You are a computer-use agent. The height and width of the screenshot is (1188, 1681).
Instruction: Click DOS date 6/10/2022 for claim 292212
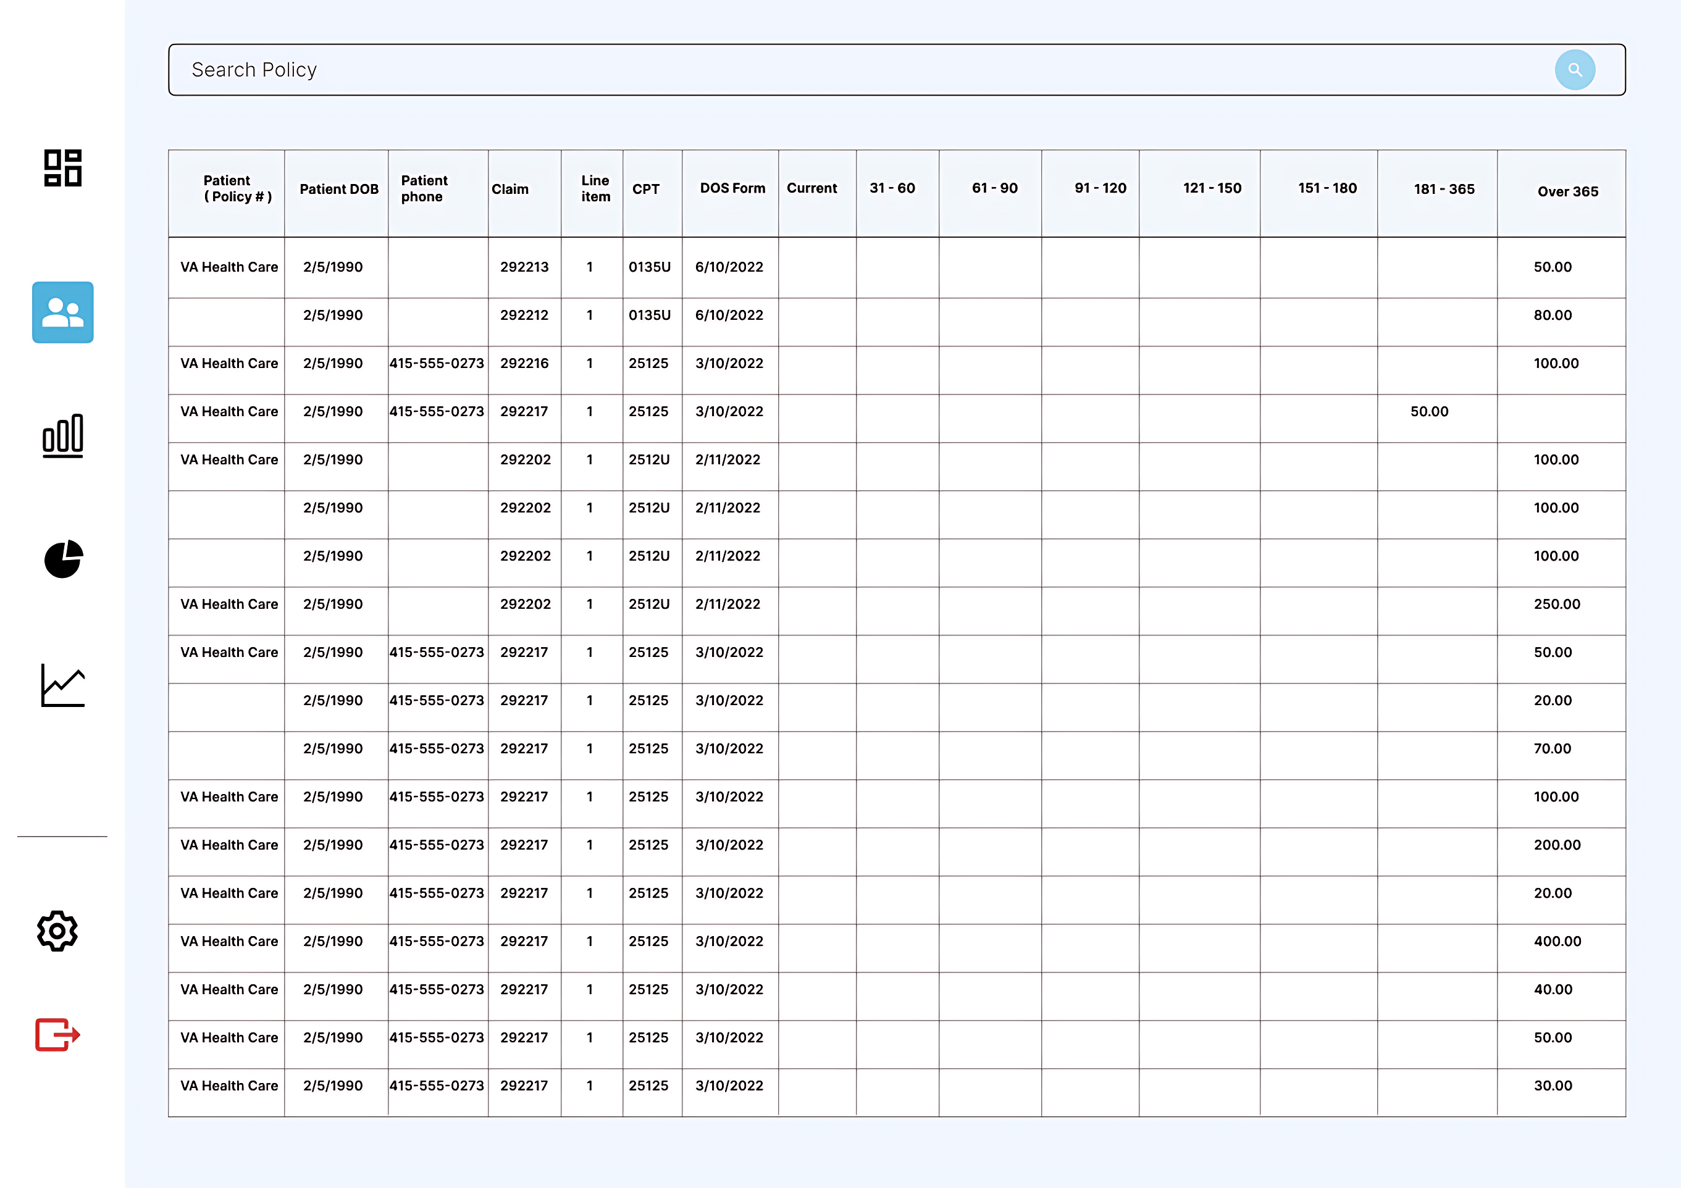click(x=729, y=316)
